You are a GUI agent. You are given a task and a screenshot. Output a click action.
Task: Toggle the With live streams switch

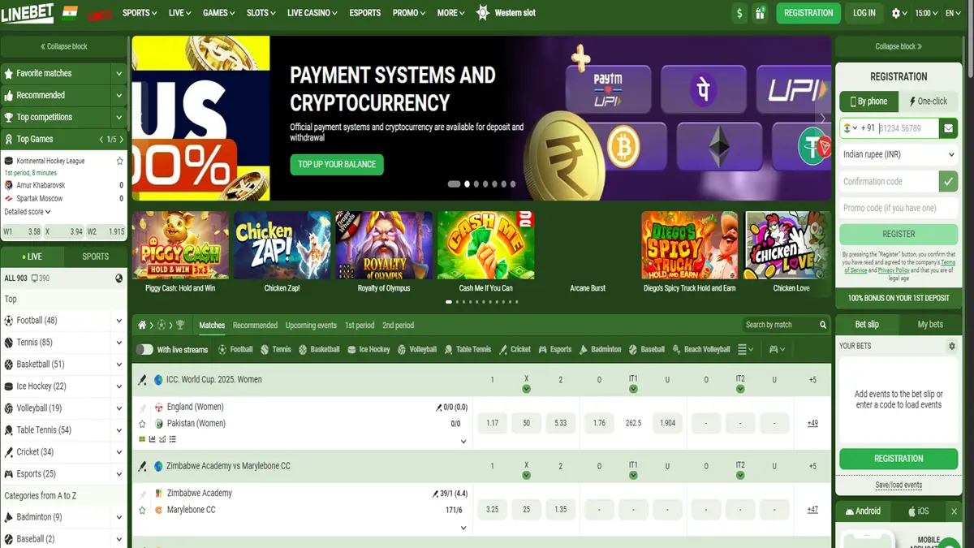(144, 350)
